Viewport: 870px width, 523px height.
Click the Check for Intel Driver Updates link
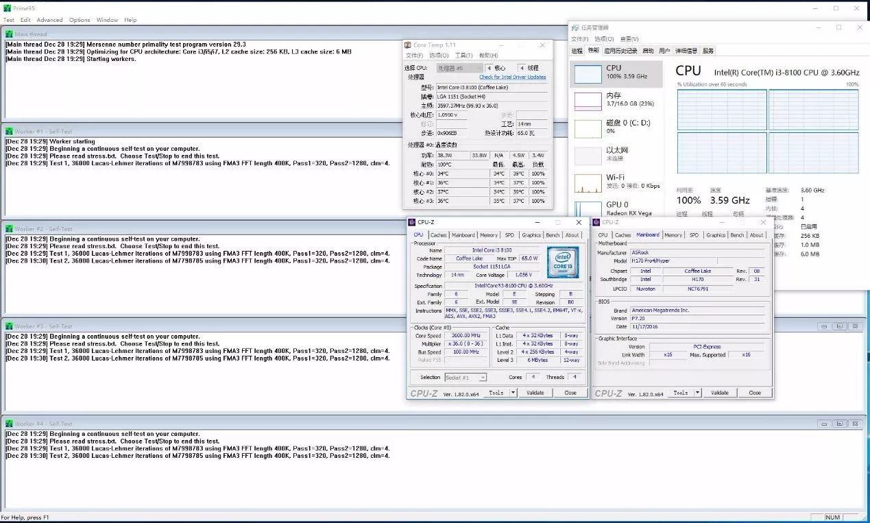(512, 77)
